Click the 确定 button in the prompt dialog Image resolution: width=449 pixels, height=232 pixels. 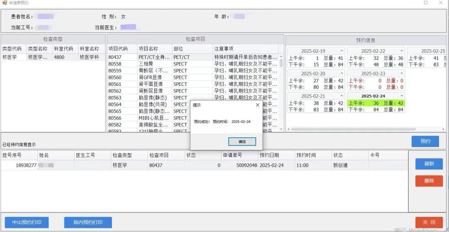(x=242, y=142)
